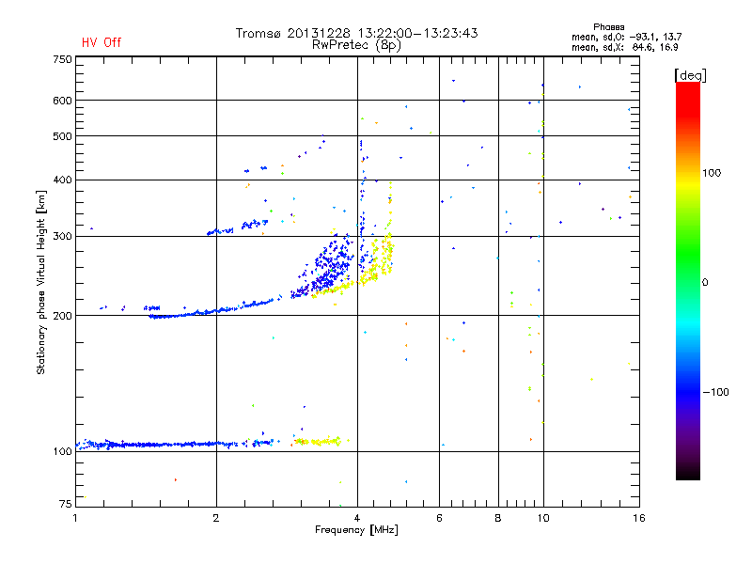
Task: Click the y-axis tick label '500'
Action: [x=62, y=136]
